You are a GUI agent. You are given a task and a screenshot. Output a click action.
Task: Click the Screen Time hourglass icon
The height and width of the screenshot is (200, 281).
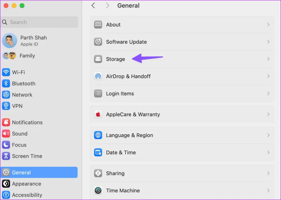click(6, 156)
